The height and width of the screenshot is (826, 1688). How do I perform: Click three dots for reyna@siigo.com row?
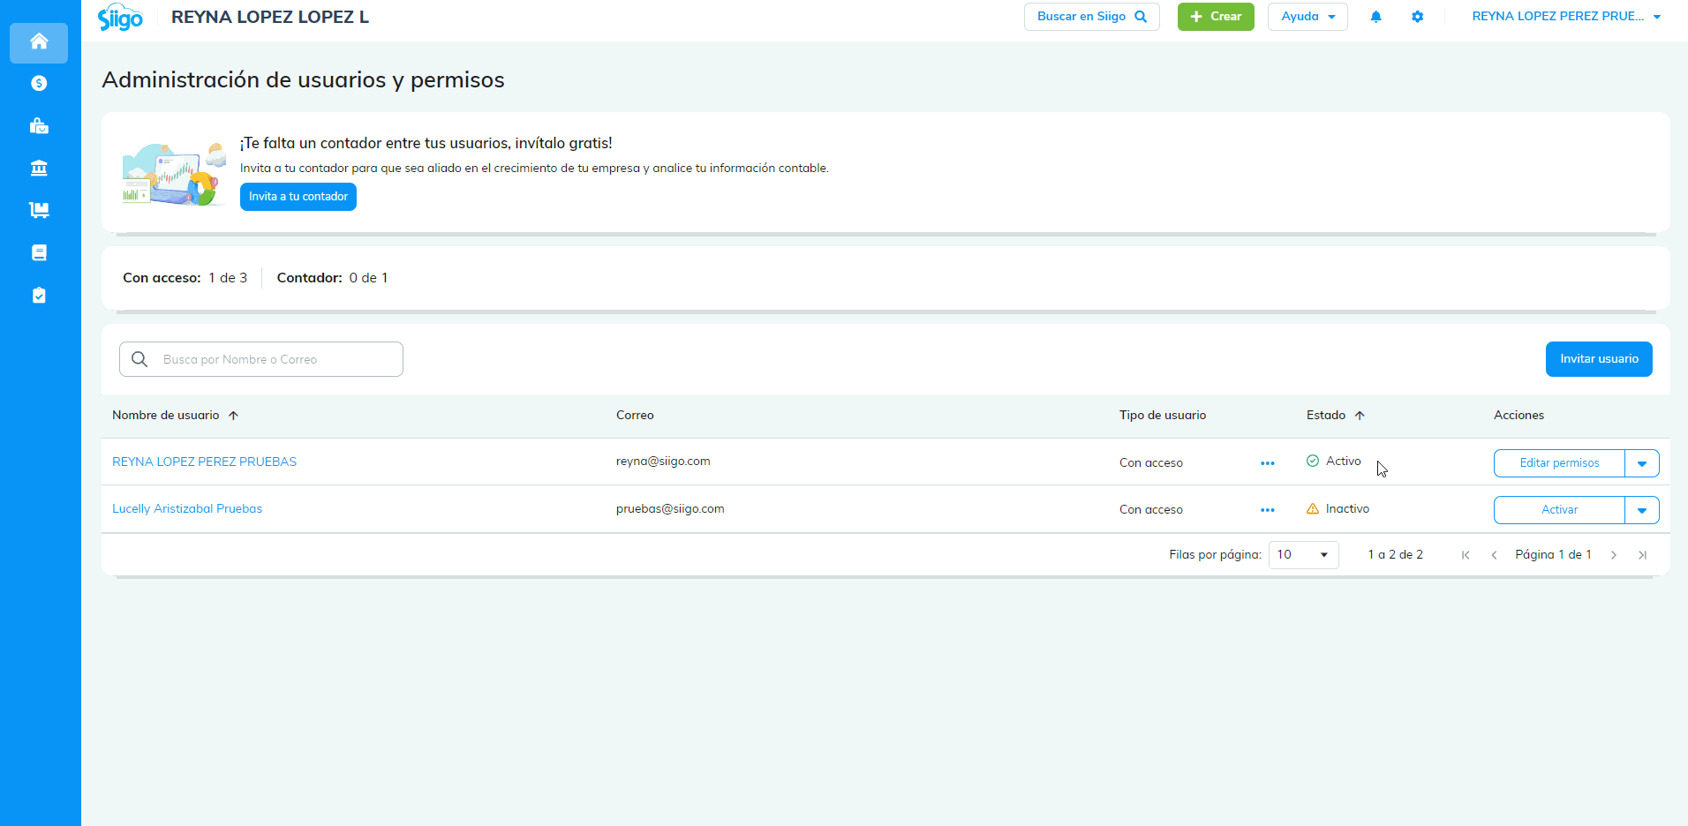point(1267,463)
